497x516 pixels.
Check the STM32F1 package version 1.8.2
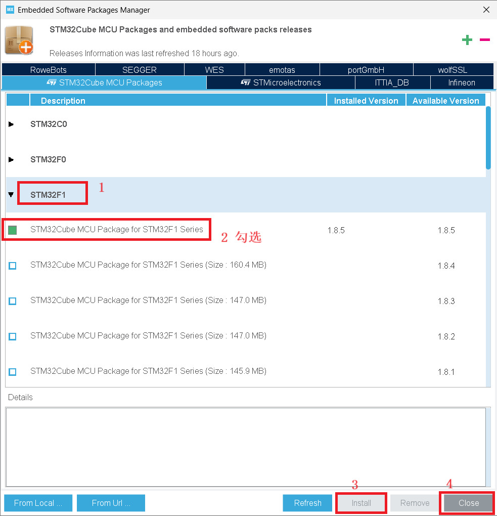pyautogui.click(x=13, y=336)
